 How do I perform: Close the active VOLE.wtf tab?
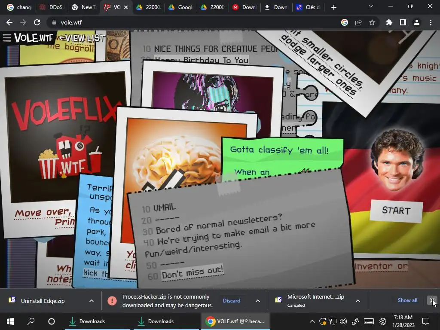point(126,7)
